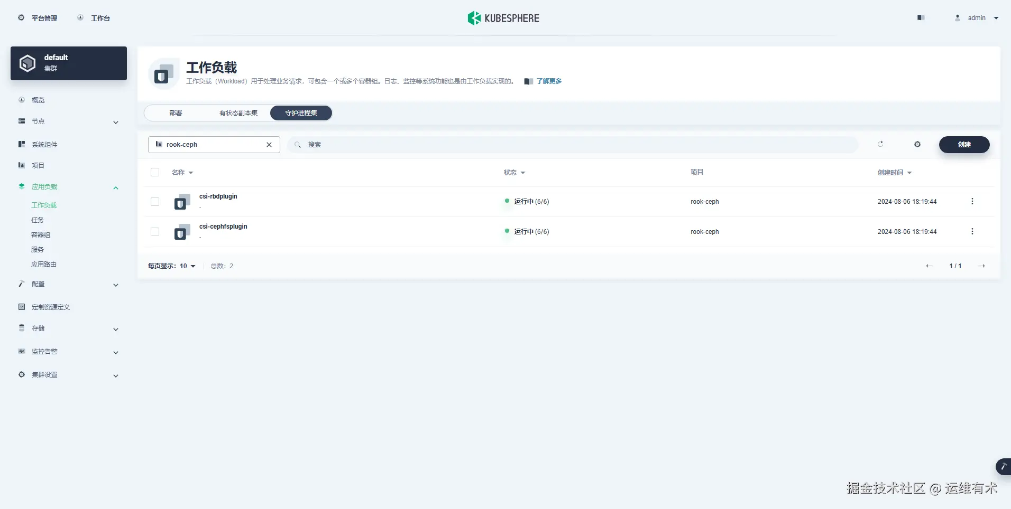The width and height of the screenshot is (1011, 509).
Task: Click the 应用负载 layers icon
Action: coord(22,186)
